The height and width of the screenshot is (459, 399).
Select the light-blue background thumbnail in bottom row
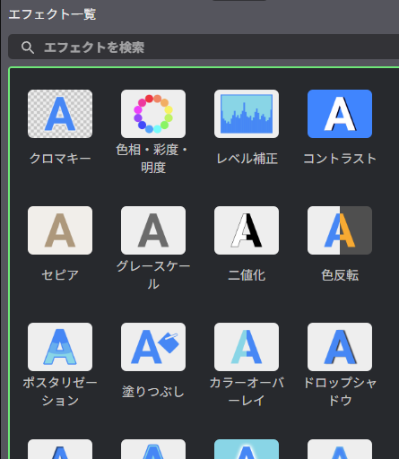tap(247, 449)
